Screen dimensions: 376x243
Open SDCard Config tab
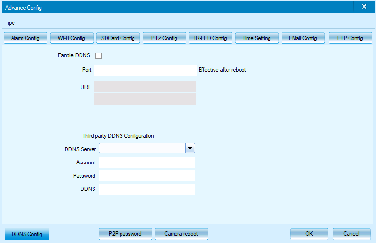[118, 38]
